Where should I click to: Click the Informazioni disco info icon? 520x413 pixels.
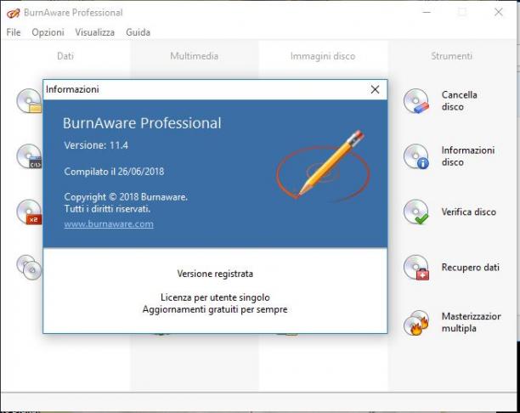pos(416,156)
